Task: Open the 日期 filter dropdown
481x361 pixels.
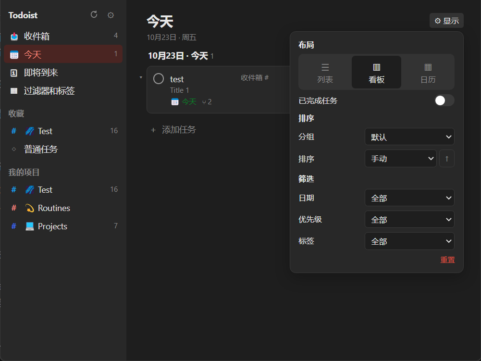Action: 409,198
